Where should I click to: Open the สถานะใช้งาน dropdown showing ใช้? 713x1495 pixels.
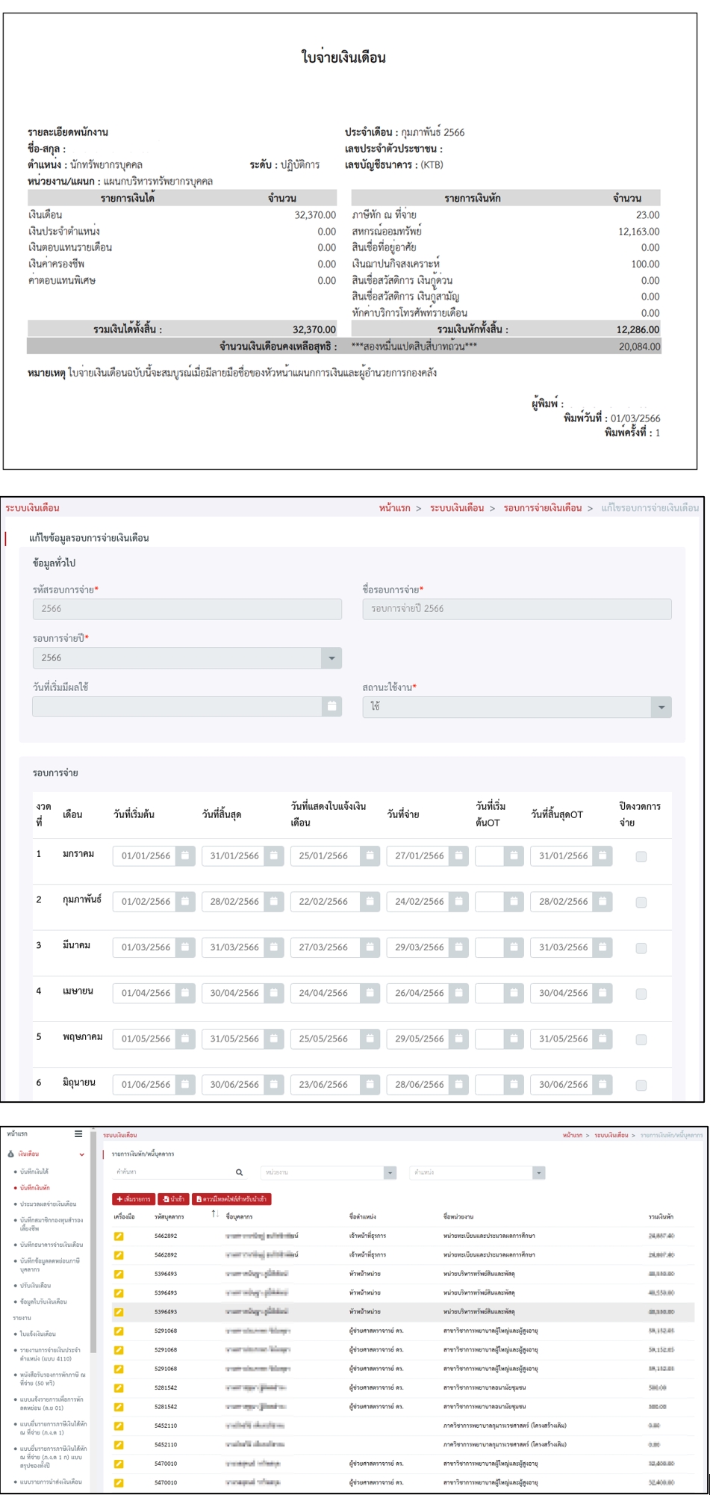pos(517,707)
